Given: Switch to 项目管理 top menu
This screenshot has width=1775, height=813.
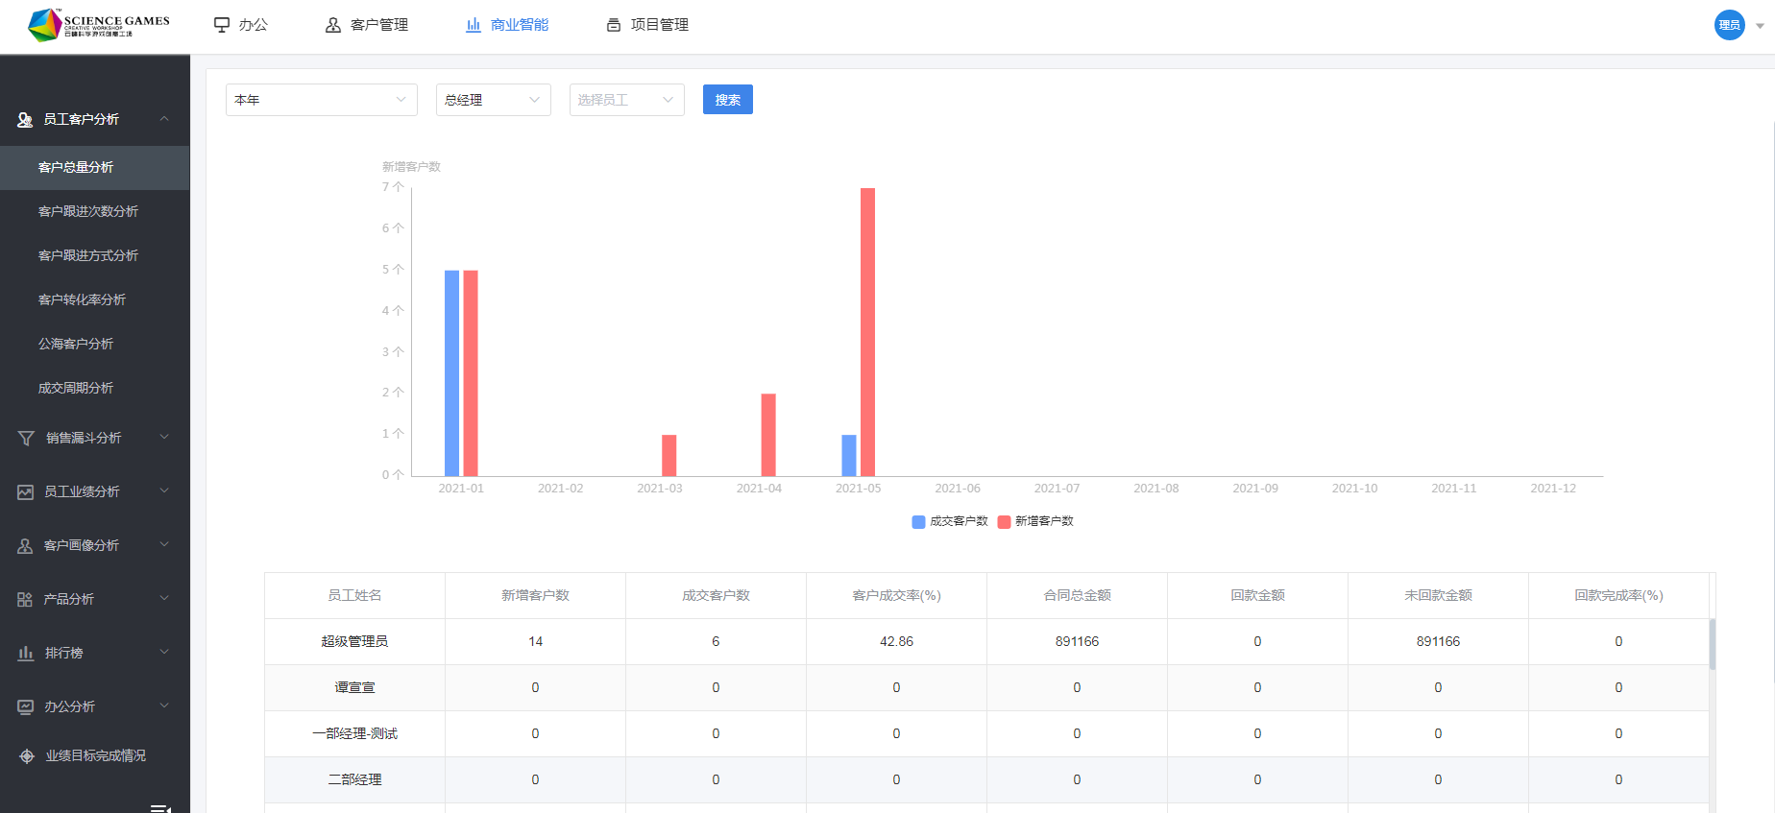Looking at the screenshot, I should click(x=647, y=25).
